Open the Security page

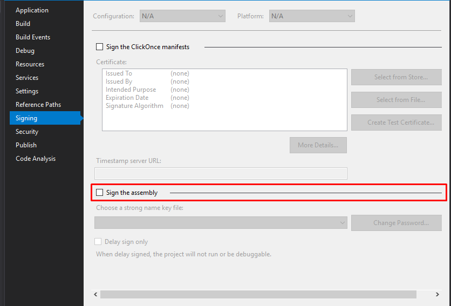(x=27, y=132)
